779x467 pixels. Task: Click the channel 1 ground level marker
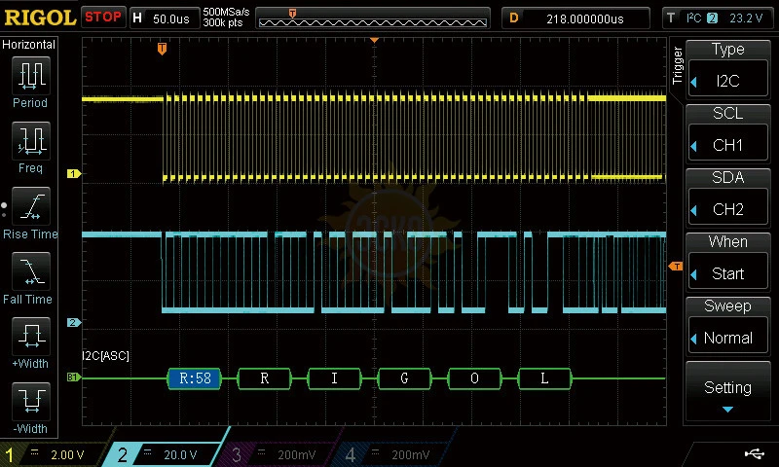(74, 174)
